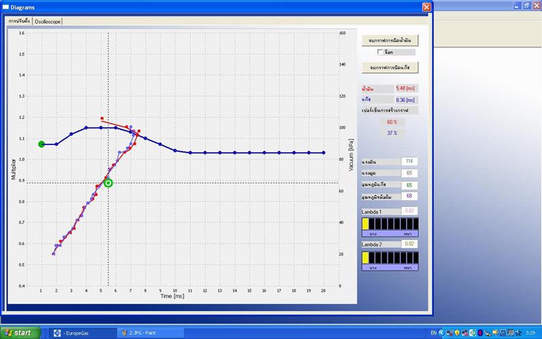Click the top graph button above the checkbox
Viewport: 542px width, 339px height.
coord(390,41)
